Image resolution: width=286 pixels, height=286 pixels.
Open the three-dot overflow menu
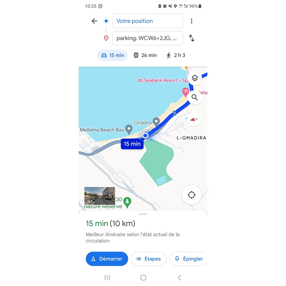pos(192,21)
